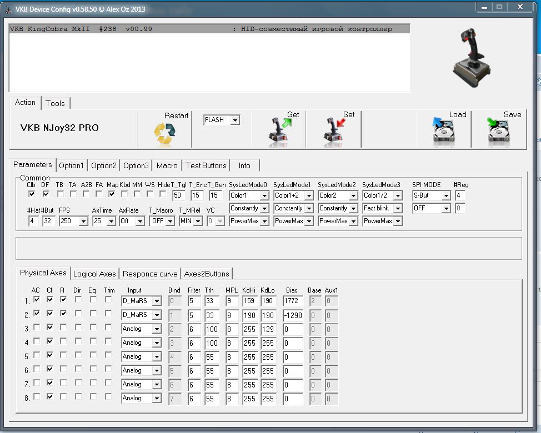Open the Input D_MaRS dropdown for axis 1

[x=157, y=301]
